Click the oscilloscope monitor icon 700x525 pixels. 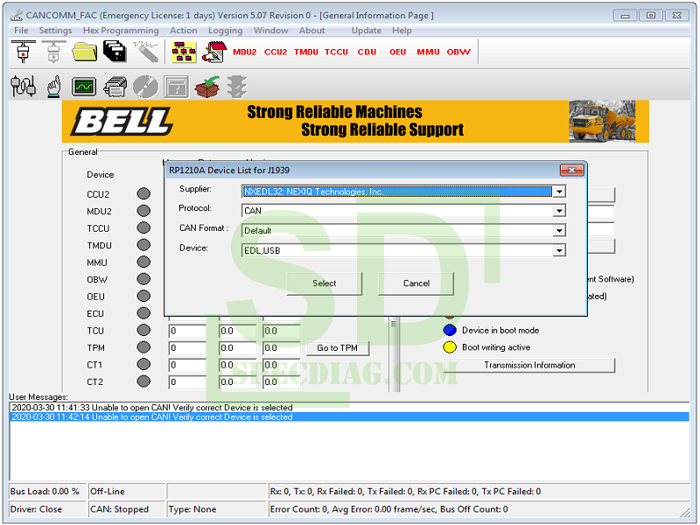pos(84,87)
